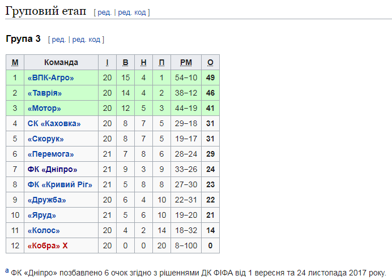
Task: Open the «ВПК-Агро» team link
Action: click(x=50, y=77)
